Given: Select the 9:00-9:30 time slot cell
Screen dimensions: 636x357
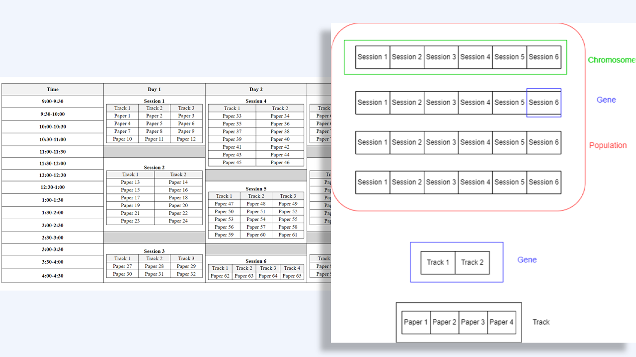Looking at the screenshot, I should point(53,102).
